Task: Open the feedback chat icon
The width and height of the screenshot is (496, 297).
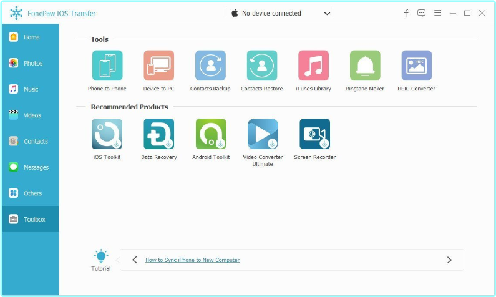Action: 421,13
